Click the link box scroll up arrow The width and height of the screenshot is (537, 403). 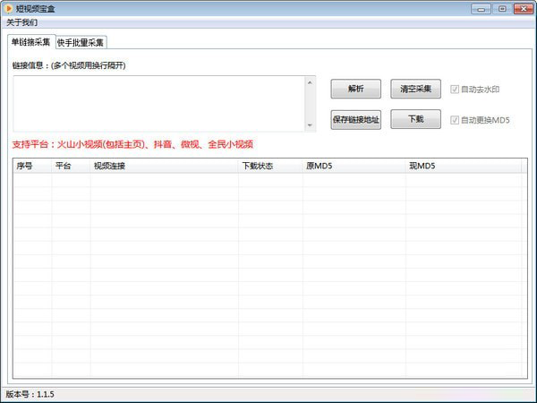click(310, 82)
